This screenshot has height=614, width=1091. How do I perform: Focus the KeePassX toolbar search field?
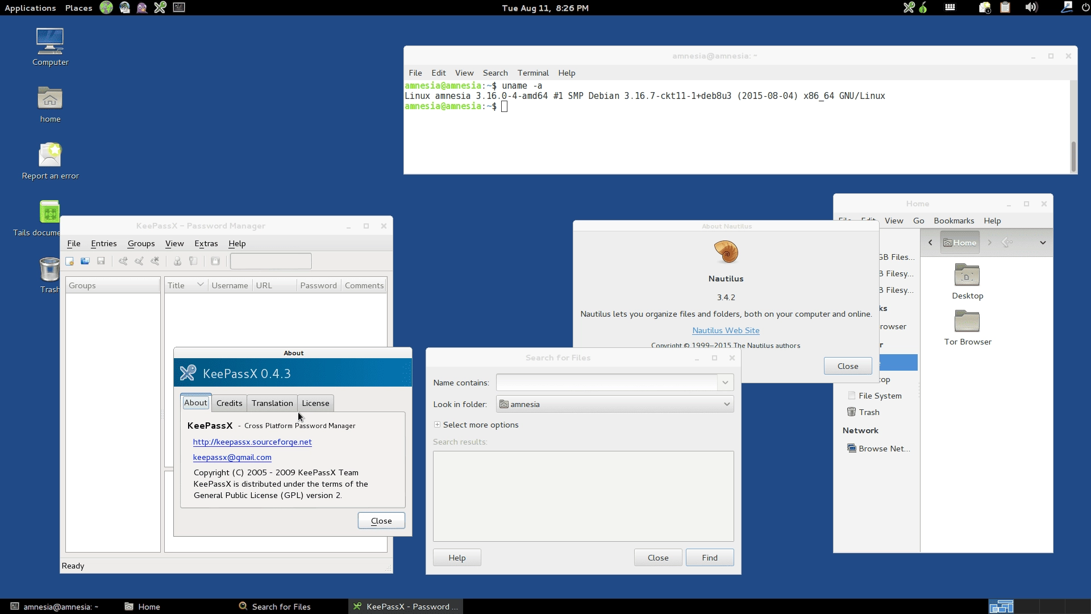click(270, 261)
